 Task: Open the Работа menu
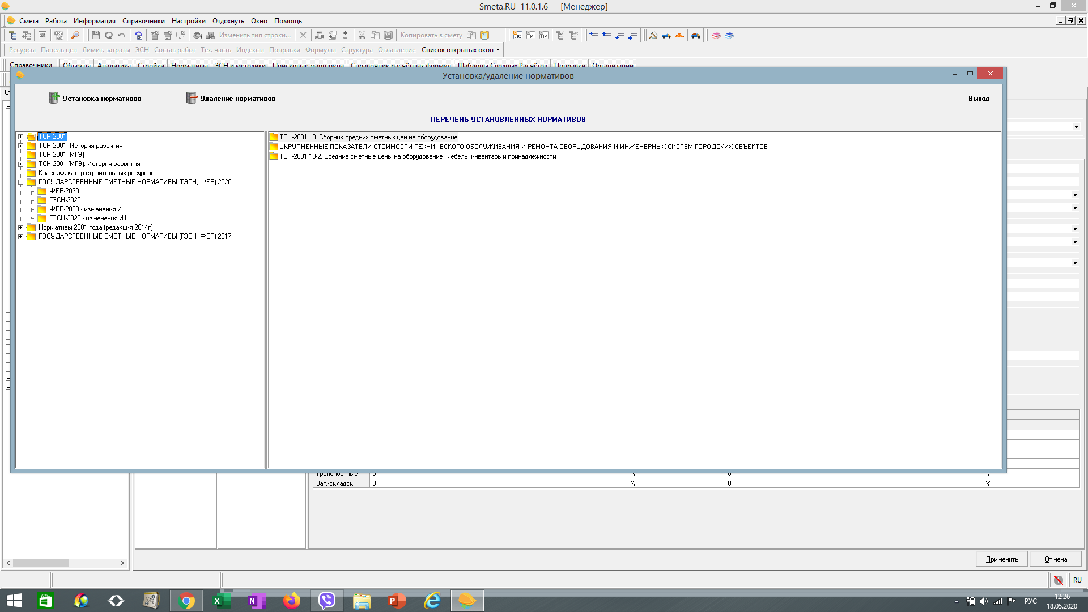(x=56, y=21)
